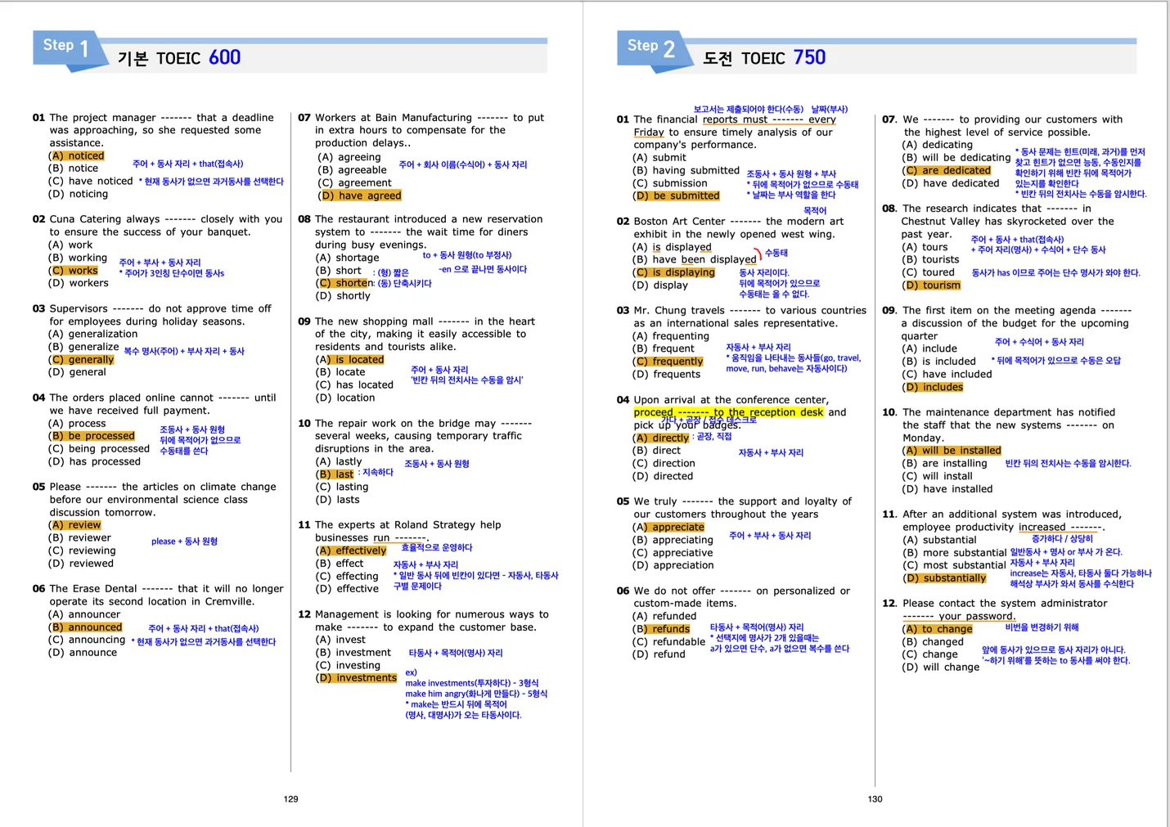
Task: Select '(B) be processed' in Step 1 question 04
Action: 91,436
